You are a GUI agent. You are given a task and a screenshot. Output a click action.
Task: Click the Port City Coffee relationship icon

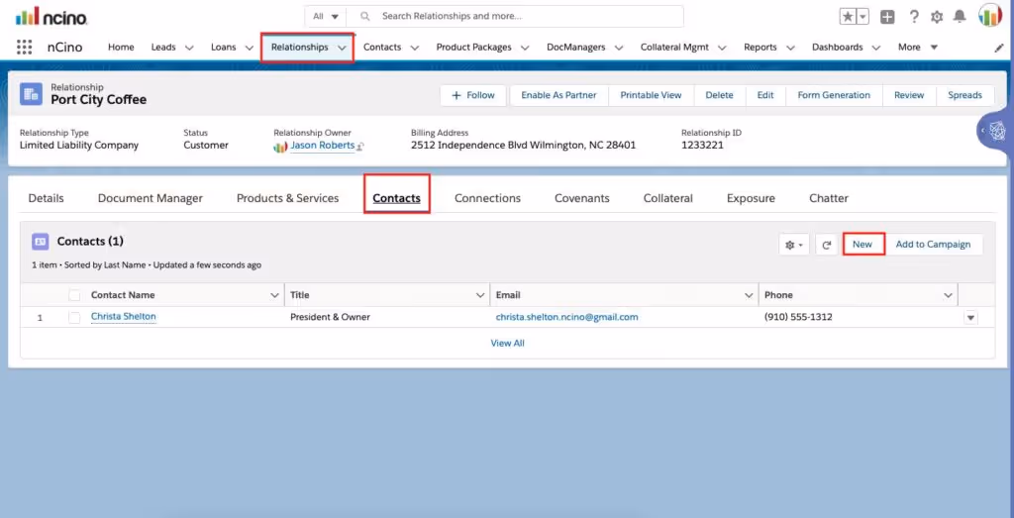point(31,94)
